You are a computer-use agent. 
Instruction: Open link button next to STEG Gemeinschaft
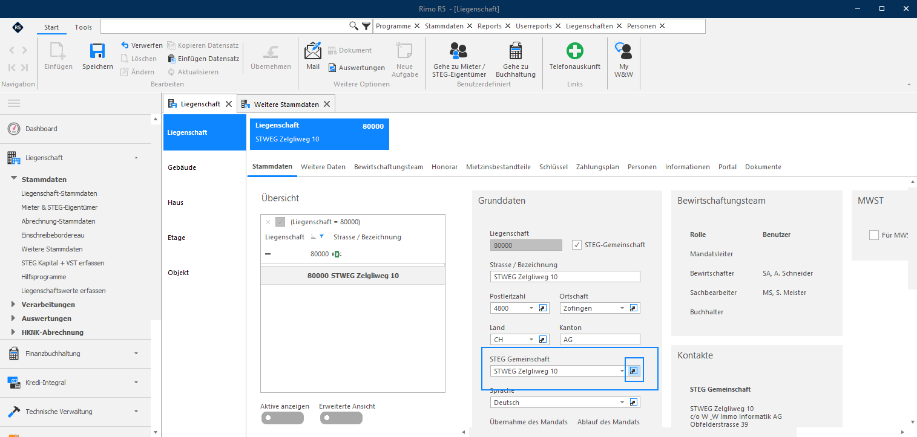click(x=634, y=371)
